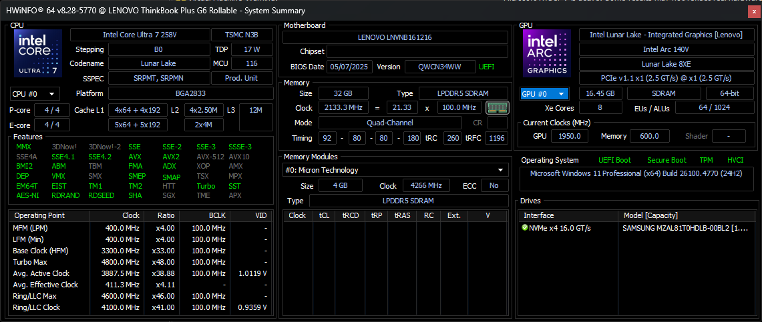Click the HVCI label
762x322 pixels.
point(736,160)
